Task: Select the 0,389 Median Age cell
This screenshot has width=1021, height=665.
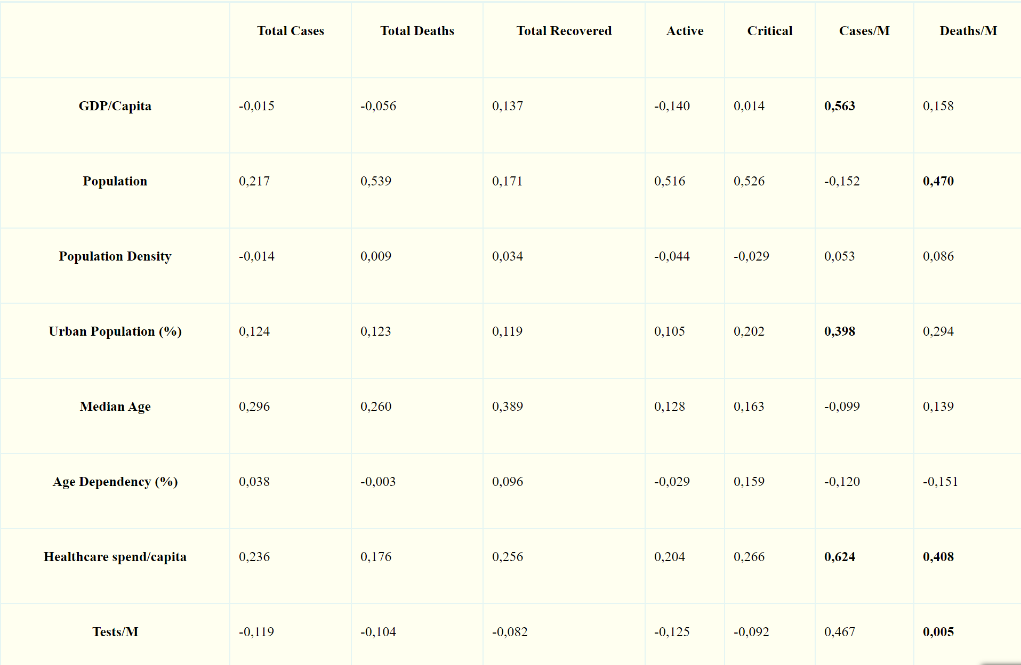Action: click(x=508, y=407)
